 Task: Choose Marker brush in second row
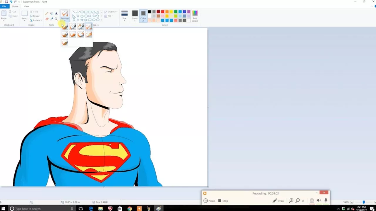pos(81,35)
